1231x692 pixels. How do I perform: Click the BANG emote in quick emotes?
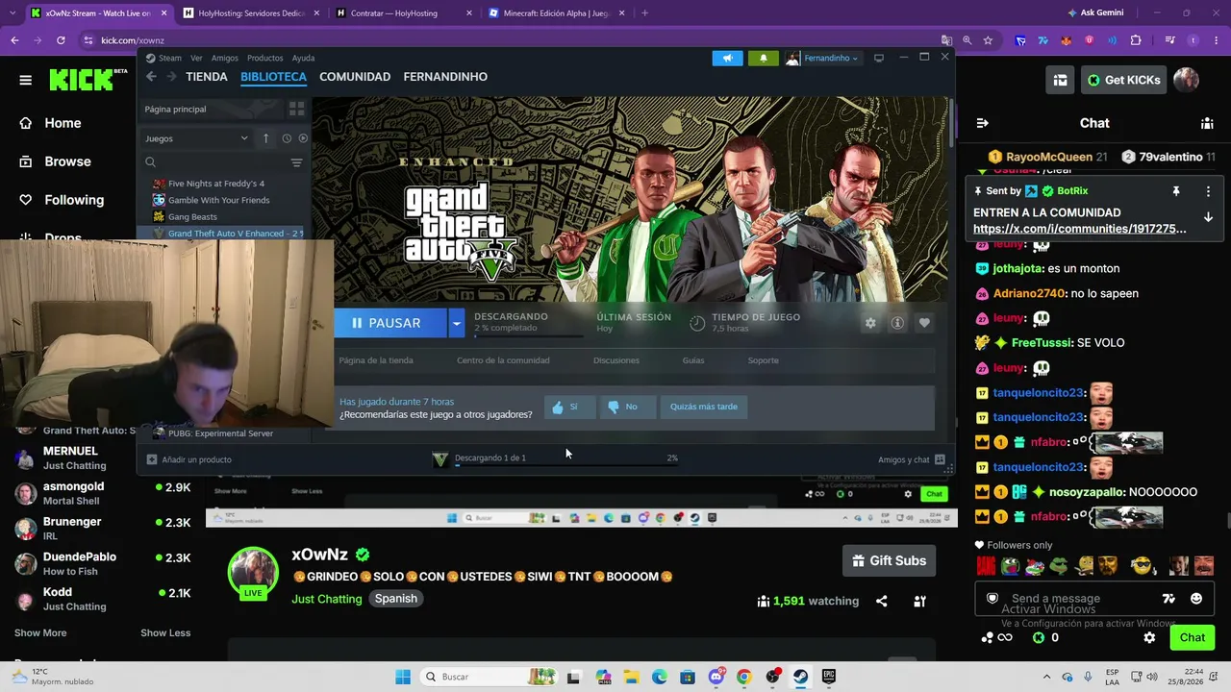[986, 565]
